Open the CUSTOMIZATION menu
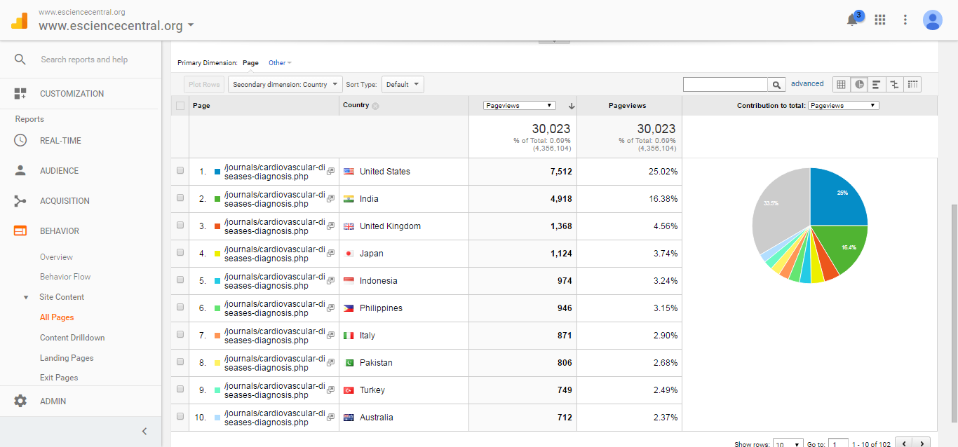958x447 pixels. (72, 94)
